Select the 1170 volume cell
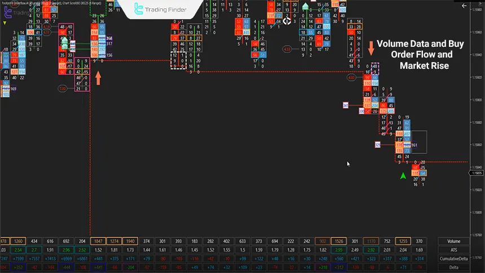485x273 pixels. pos(371,241)
